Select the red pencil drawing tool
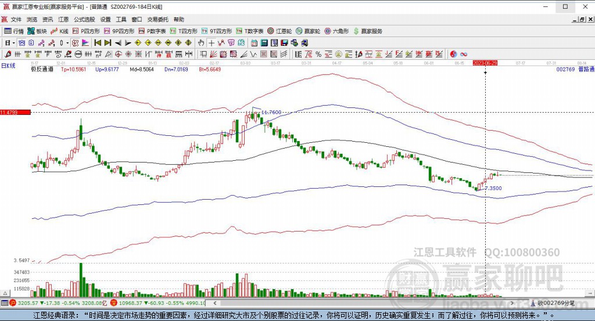The width and height of the screenshot is (595, 321). [x=8, y=54]
